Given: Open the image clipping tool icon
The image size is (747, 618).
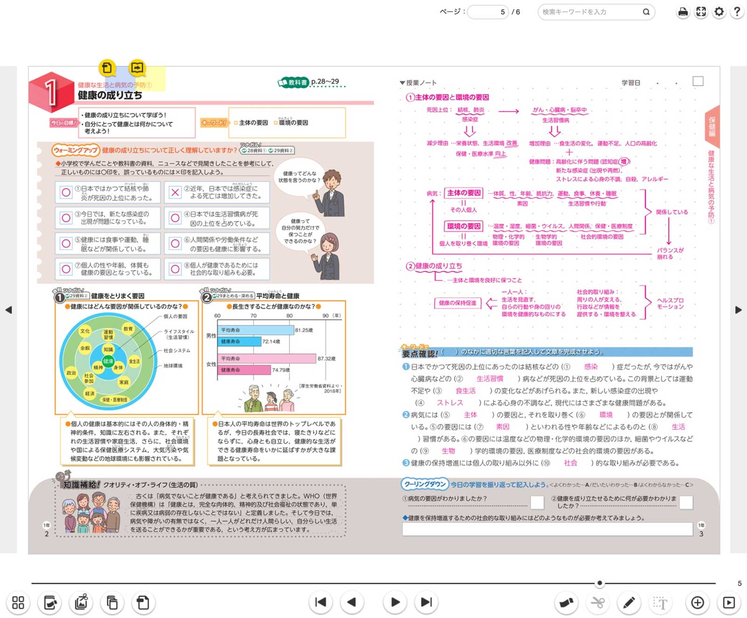Looking at the screenshot, I should 81,603.
